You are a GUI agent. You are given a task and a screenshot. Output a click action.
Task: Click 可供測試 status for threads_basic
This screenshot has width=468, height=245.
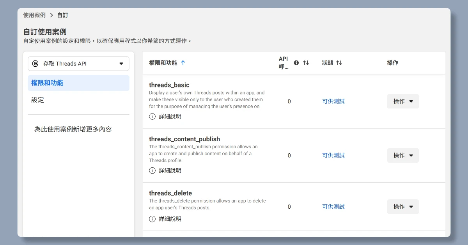(x=333, y=101)
